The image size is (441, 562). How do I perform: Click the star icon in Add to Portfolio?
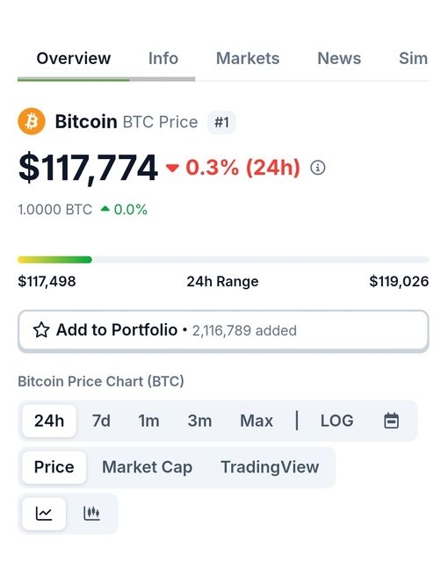click(41, 330)
